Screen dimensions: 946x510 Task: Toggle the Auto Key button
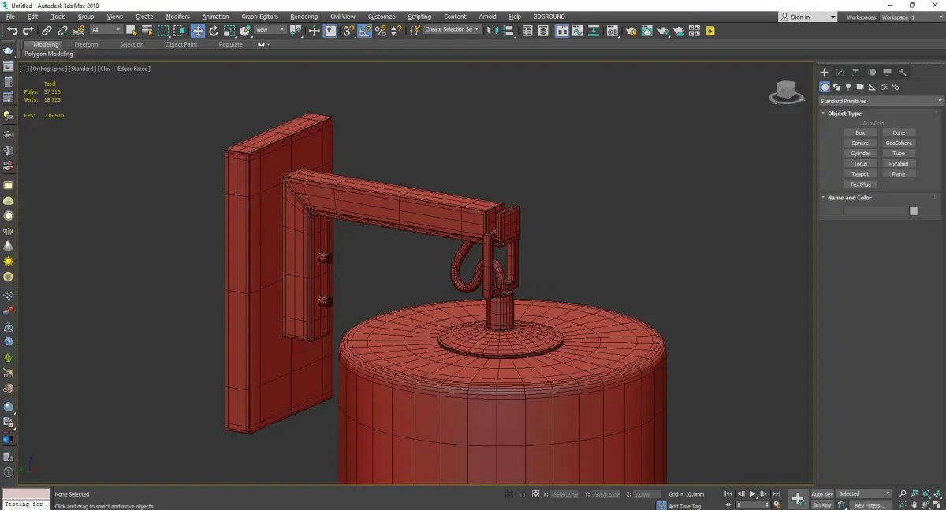tap(822, 494)
